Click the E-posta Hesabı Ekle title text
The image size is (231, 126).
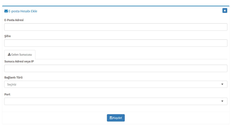pyautogui.click(x=23, y=11)
